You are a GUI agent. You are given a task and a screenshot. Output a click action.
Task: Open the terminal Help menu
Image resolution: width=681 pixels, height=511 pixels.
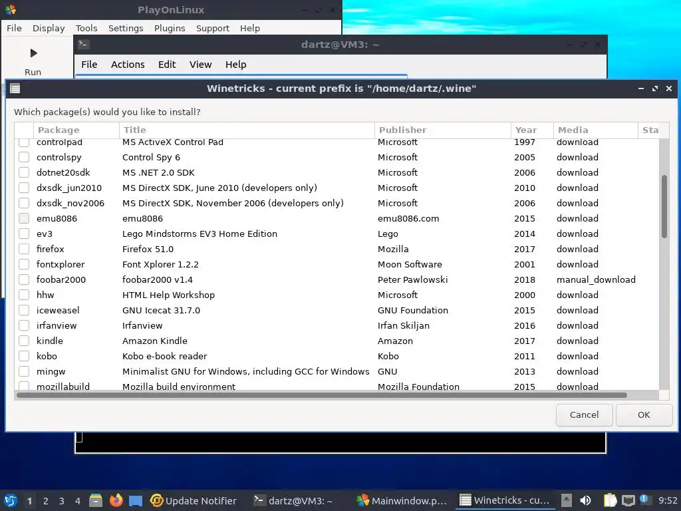pos(236,65)
